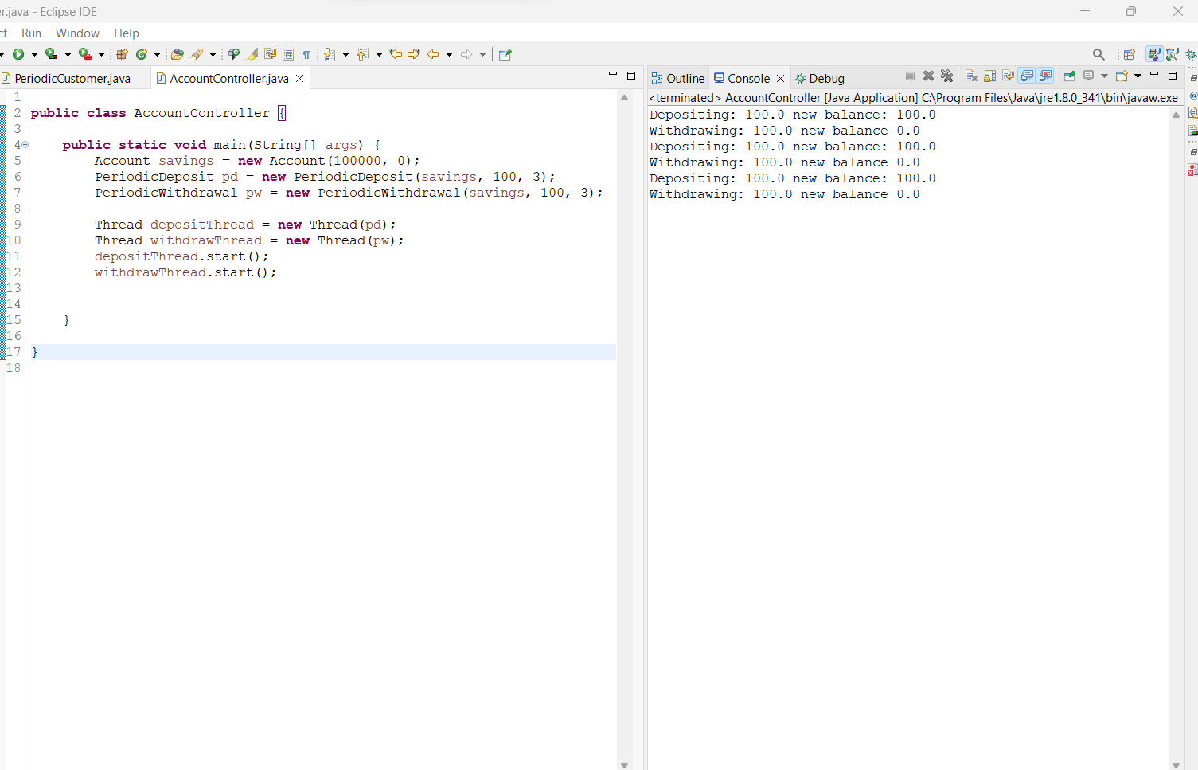Image resolution: width=1198 pixels, height=770 pixels.
Task: Click the Terminate console button
Action: pos(910,76)
